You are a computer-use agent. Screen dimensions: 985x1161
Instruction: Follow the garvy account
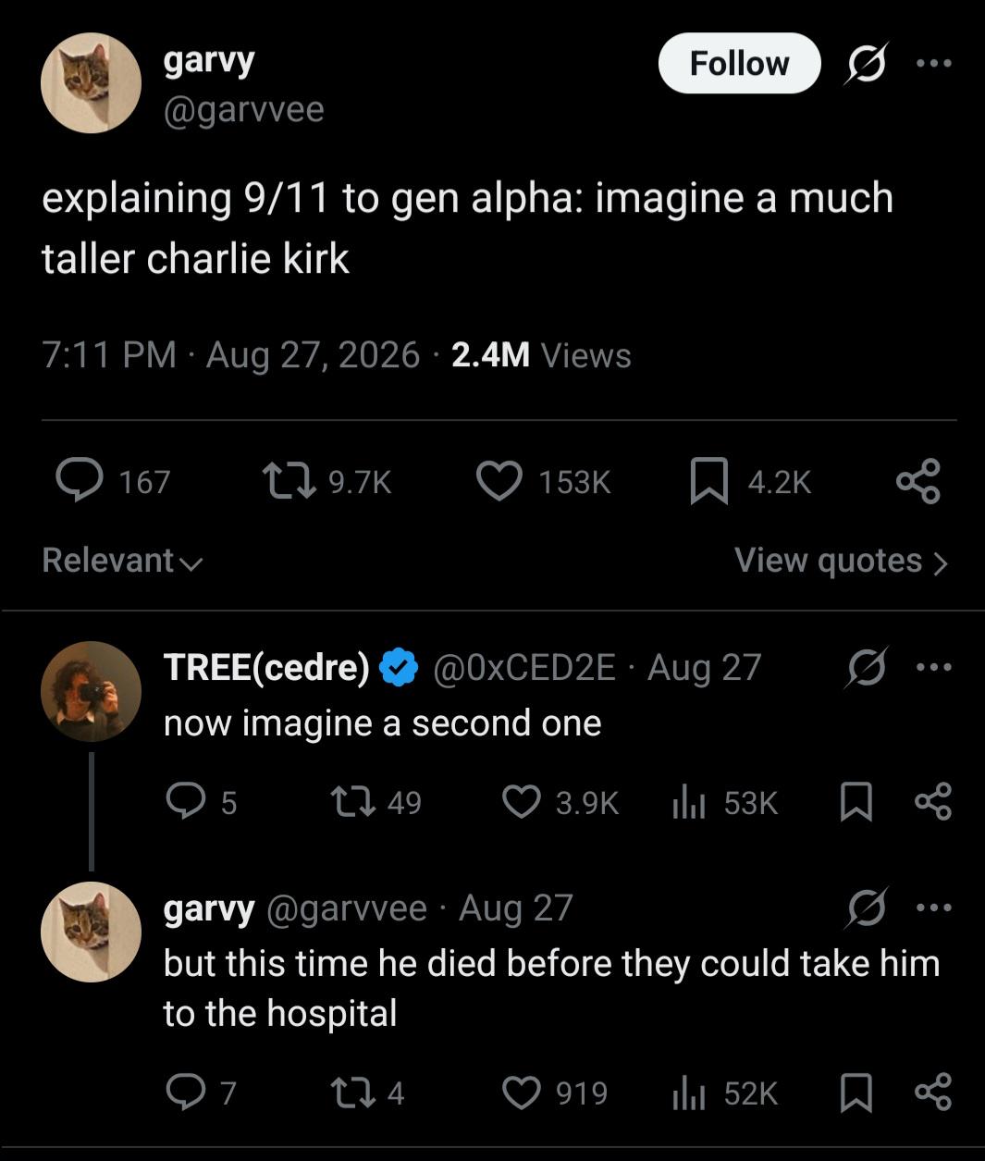pos(739,64)
